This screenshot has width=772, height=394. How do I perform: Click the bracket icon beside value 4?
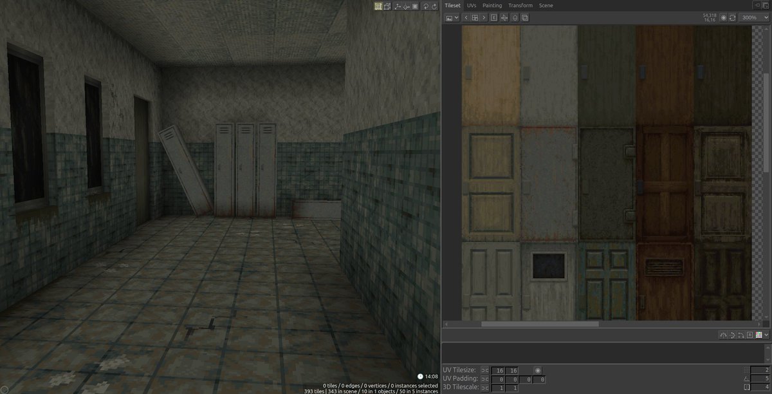pos(746,387)
